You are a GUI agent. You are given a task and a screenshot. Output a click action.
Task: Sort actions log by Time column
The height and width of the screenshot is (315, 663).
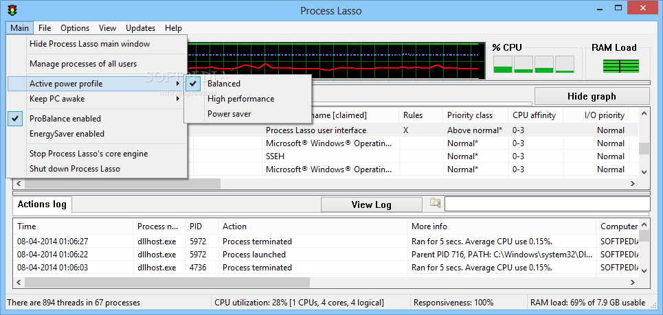pyautogui.click(x=73, y=226)
